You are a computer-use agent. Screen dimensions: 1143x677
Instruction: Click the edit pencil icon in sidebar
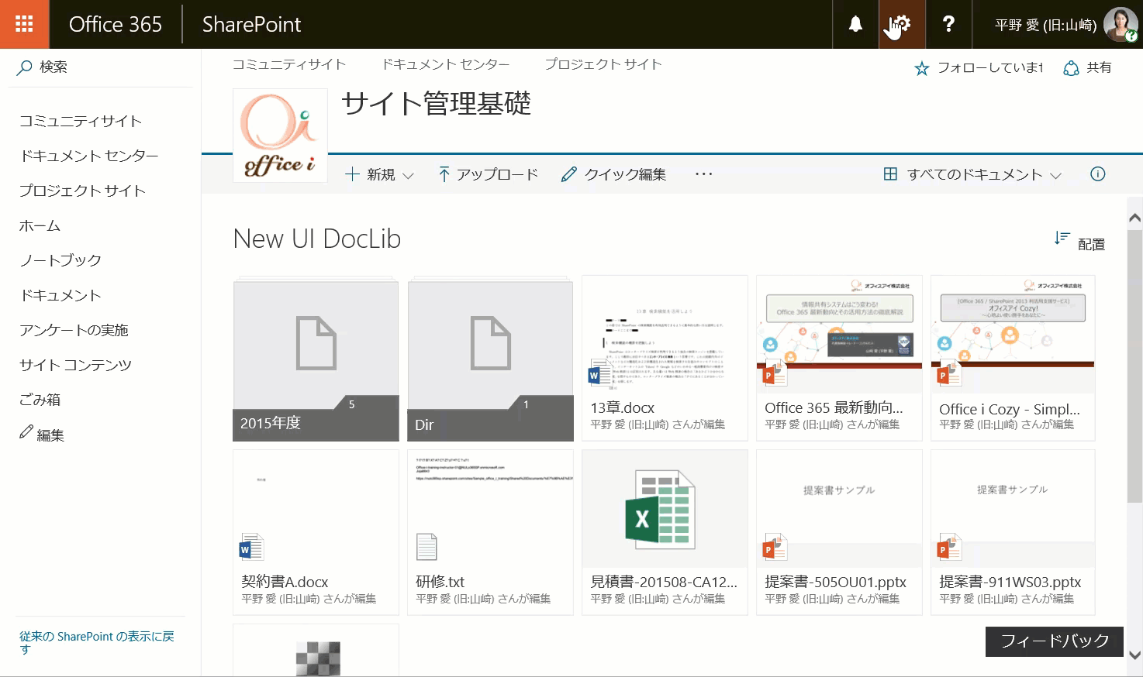tap(26, 431)
